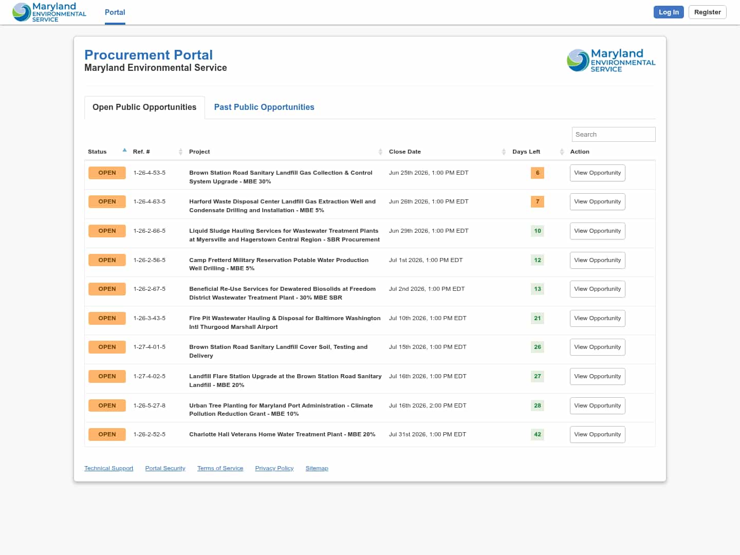
Task: Sort by Project column arrows
Action: pyautogui.click(x=380, y=152)
